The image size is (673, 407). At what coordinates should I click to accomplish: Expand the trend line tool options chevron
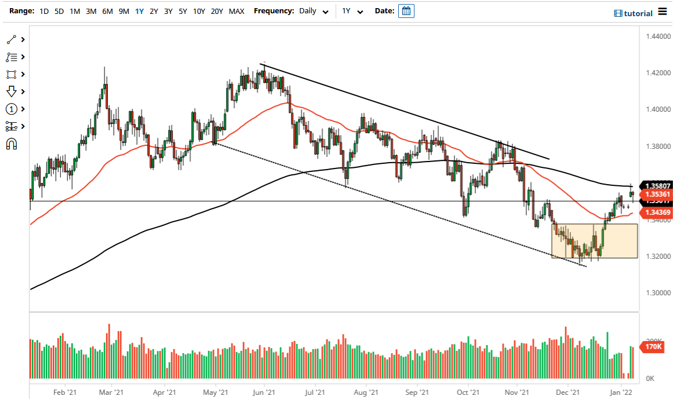[x=22, y=39]
